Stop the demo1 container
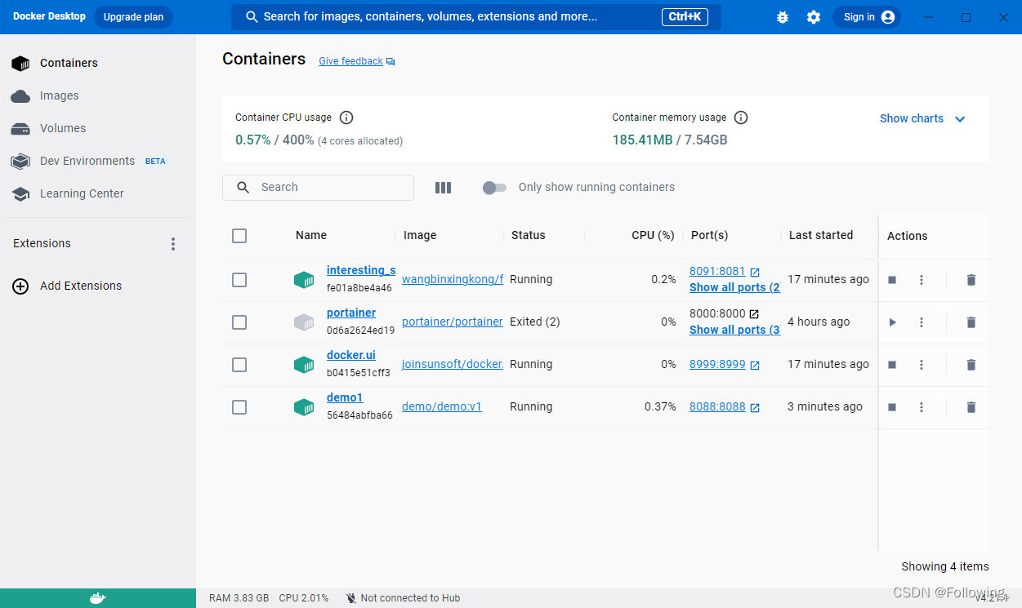This screenshot has width=1022, height=608. (892, 407)
